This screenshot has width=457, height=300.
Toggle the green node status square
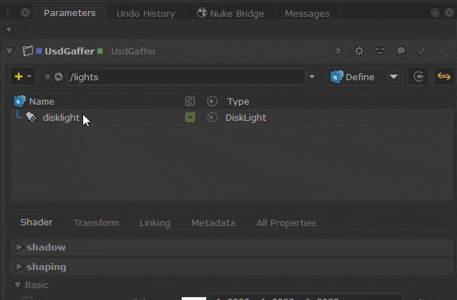[101, 52]
